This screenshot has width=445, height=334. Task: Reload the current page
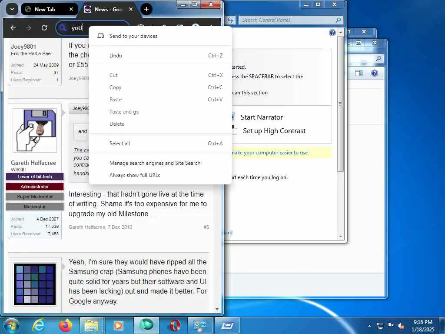(x=44, y=28)
